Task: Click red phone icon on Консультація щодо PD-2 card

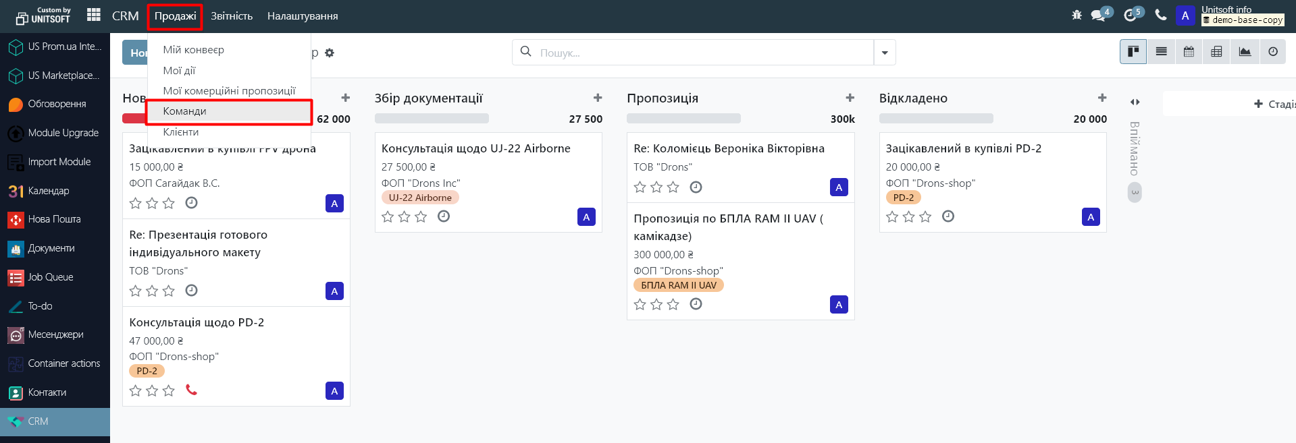Action: (191, 390)
